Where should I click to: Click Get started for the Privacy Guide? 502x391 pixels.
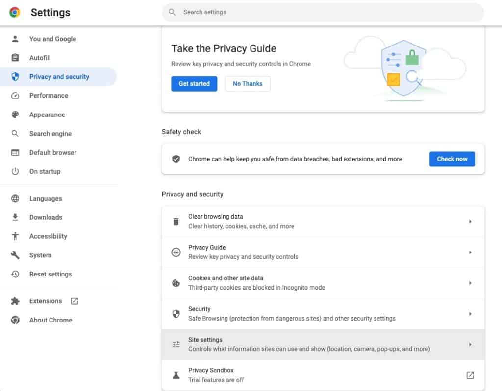coord(194,84)
